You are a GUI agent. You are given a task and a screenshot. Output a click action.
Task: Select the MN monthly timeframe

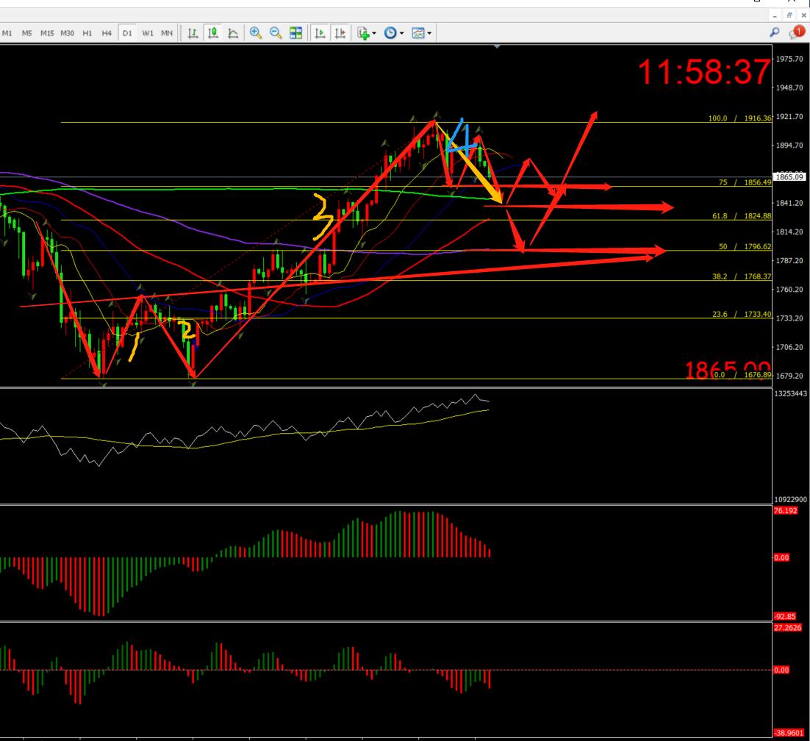pyautogui.click(x=167, y=33)
